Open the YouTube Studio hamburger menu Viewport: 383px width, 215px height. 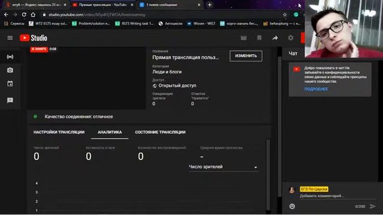(x=10, y=38)
